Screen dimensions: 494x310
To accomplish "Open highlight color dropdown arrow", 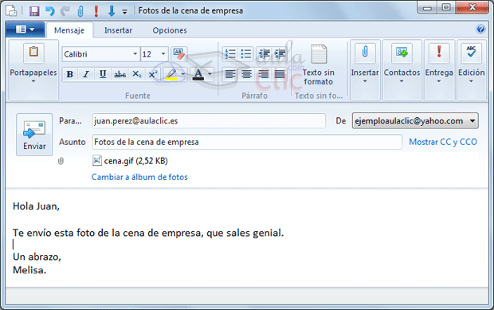I will [x=183, y=74].
